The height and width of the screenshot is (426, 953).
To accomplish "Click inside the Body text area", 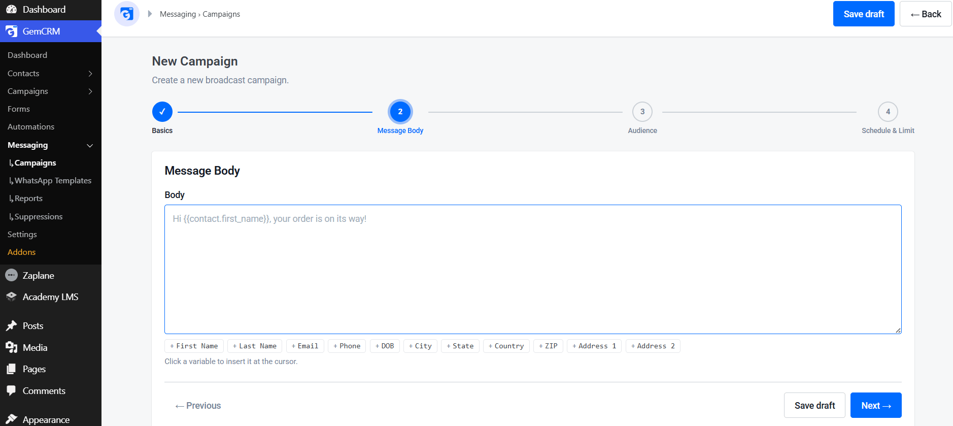I will [x=533, y=270].
